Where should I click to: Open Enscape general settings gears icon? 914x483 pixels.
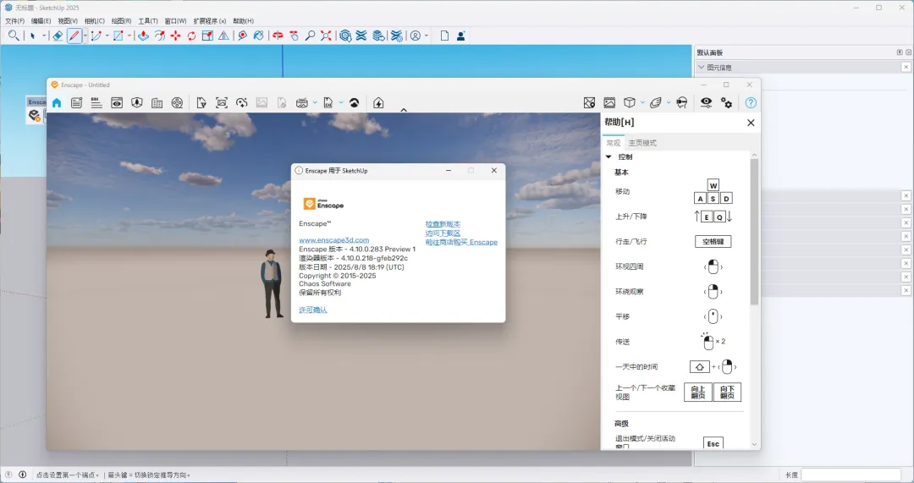[726, 102]
